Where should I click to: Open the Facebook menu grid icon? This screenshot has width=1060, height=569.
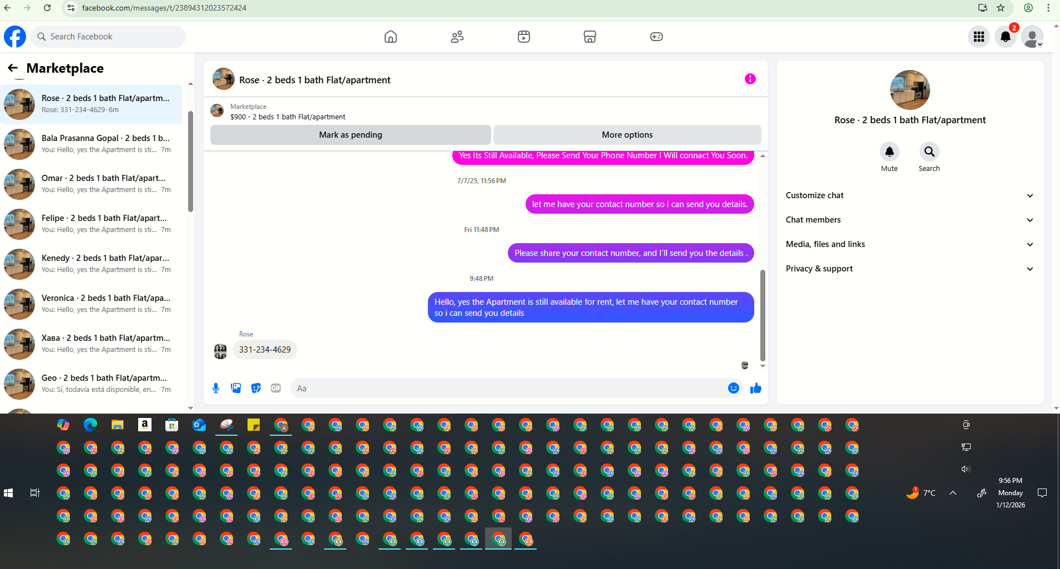pyautogui.click(x=979, y=37)
